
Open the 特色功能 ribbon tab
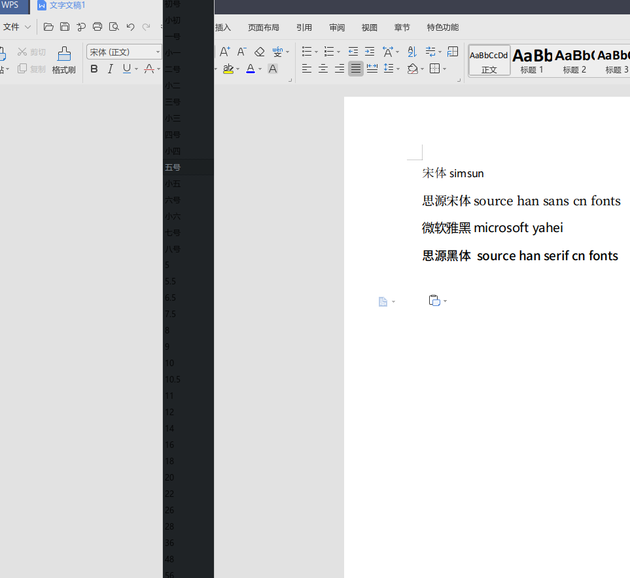click(x=443, y=27)
